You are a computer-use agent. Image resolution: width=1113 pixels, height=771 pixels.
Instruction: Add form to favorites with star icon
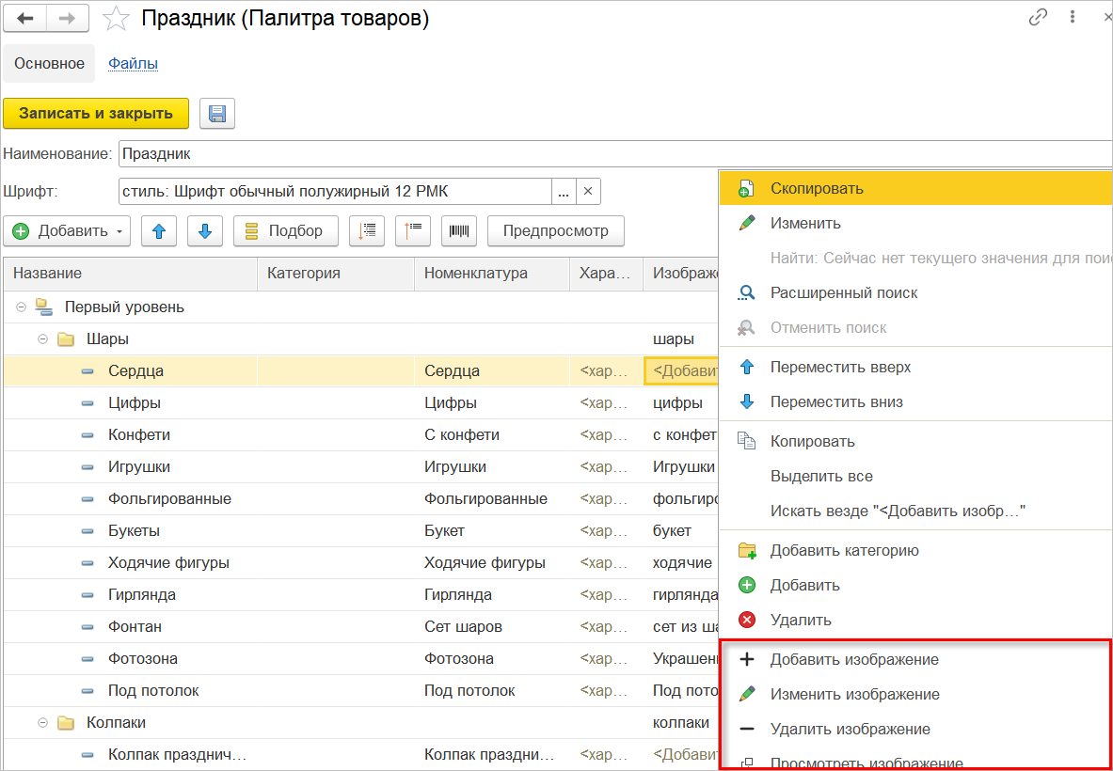point(117,19)
